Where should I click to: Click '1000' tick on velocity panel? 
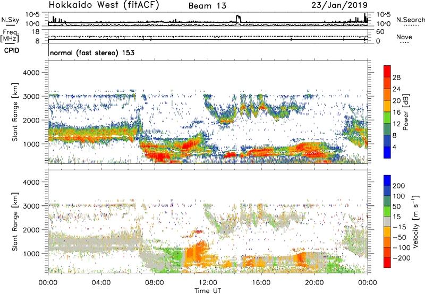(x=31, y=253)
